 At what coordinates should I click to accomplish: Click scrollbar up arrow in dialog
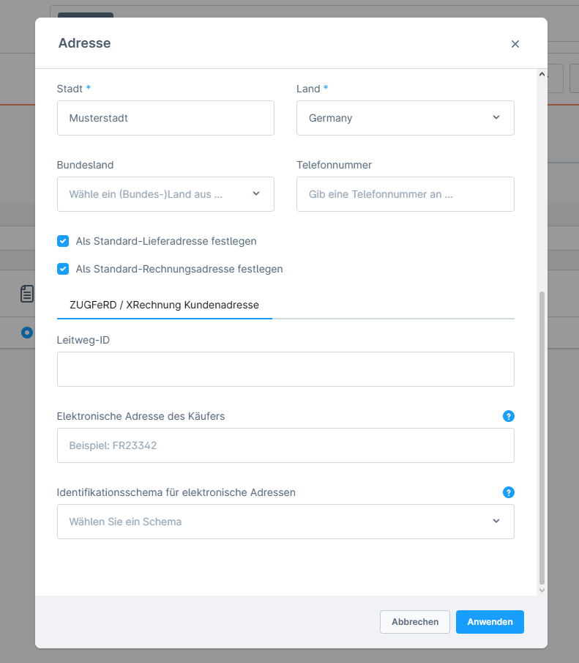[542, 75]
